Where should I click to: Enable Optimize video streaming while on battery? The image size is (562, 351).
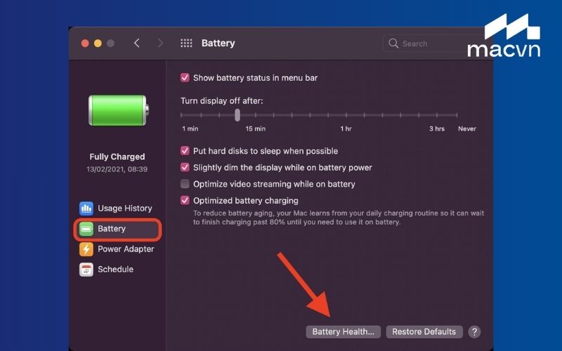click(185, 184)
